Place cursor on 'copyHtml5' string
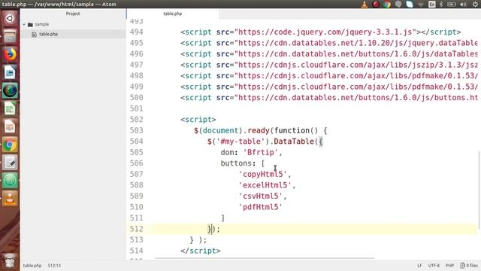This screenshot has height=271, width=481. pos(262,174)
